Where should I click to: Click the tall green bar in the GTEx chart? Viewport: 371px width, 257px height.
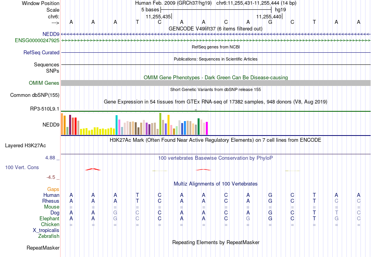(160, 124)
